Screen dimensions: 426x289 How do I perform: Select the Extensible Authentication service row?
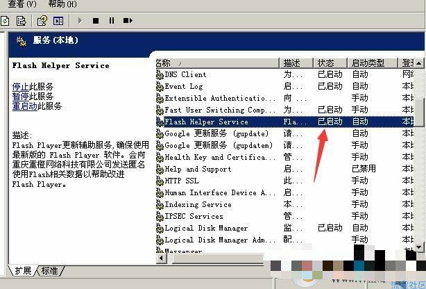click(x=284, y=98)
